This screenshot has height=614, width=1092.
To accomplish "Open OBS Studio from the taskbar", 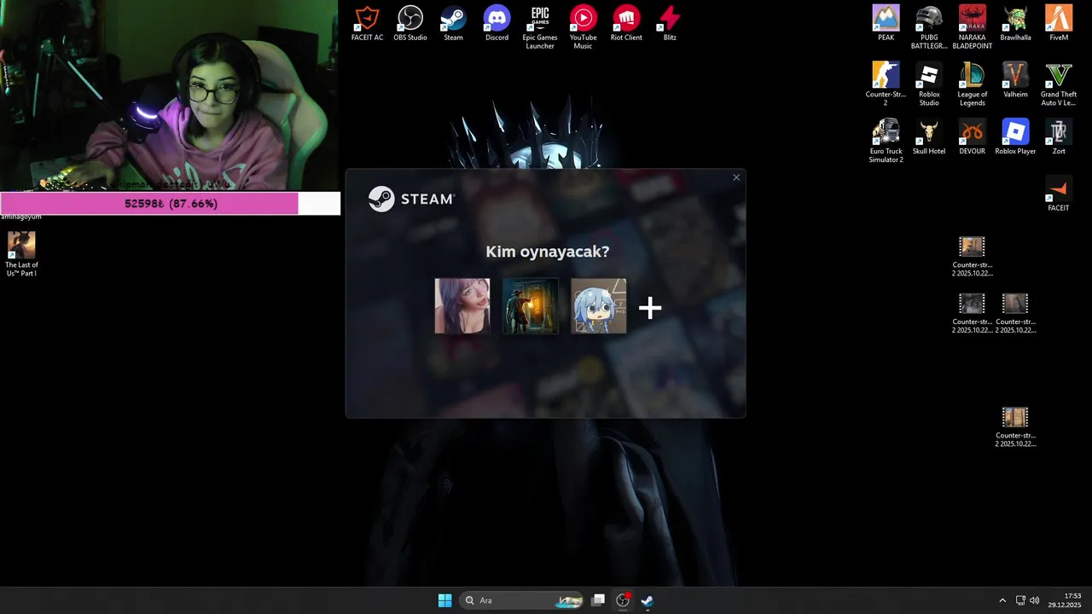I will coord(623,600).
